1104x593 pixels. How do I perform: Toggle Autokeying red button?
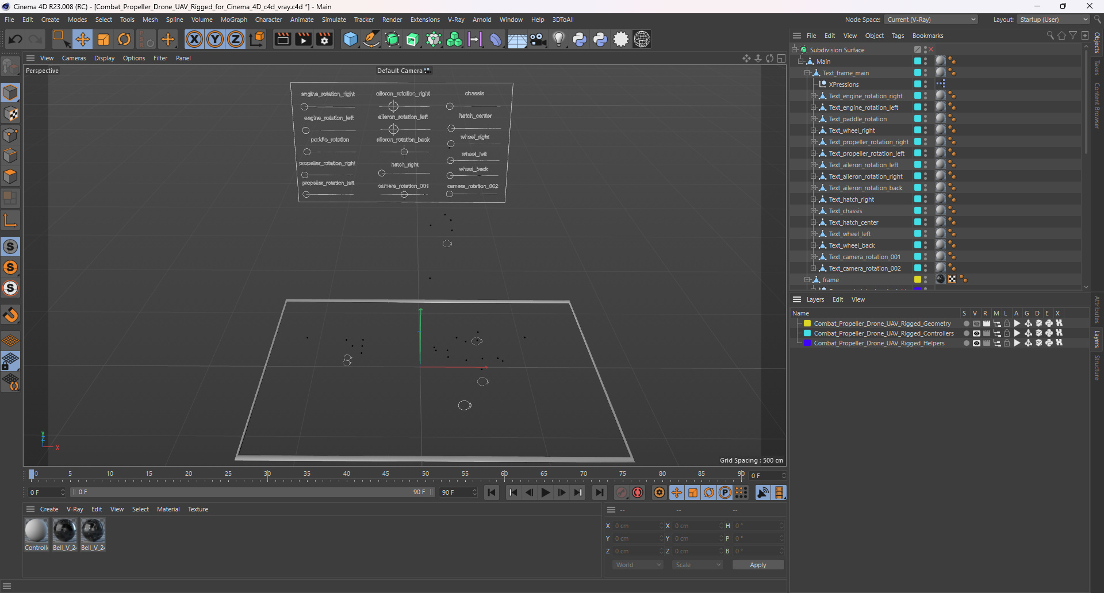[638, 492]
